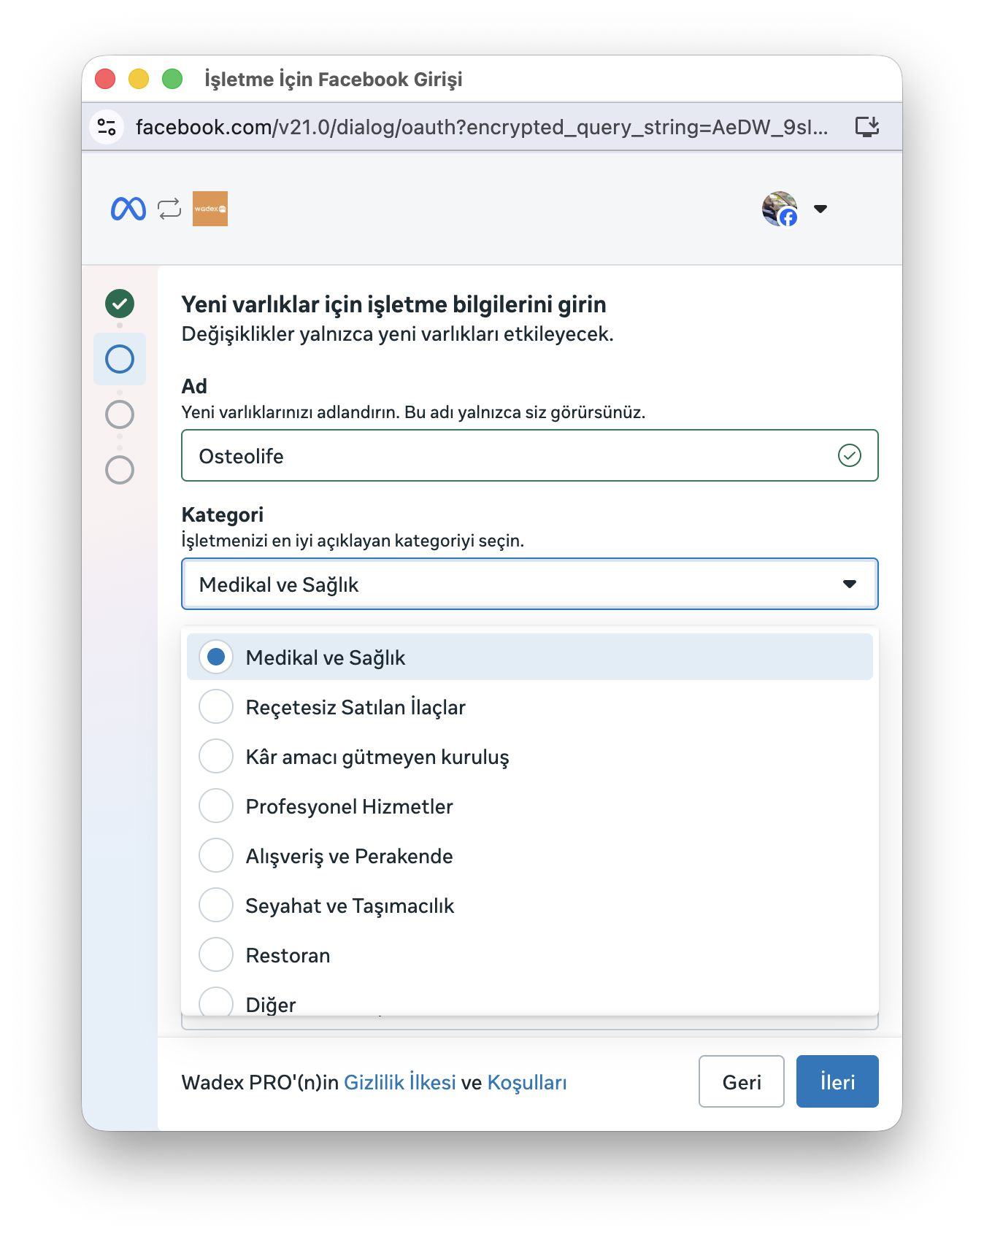The image size is (984, 1239).
Task: Click the Ad field containing Osteolife
Action: click(511, 456)
